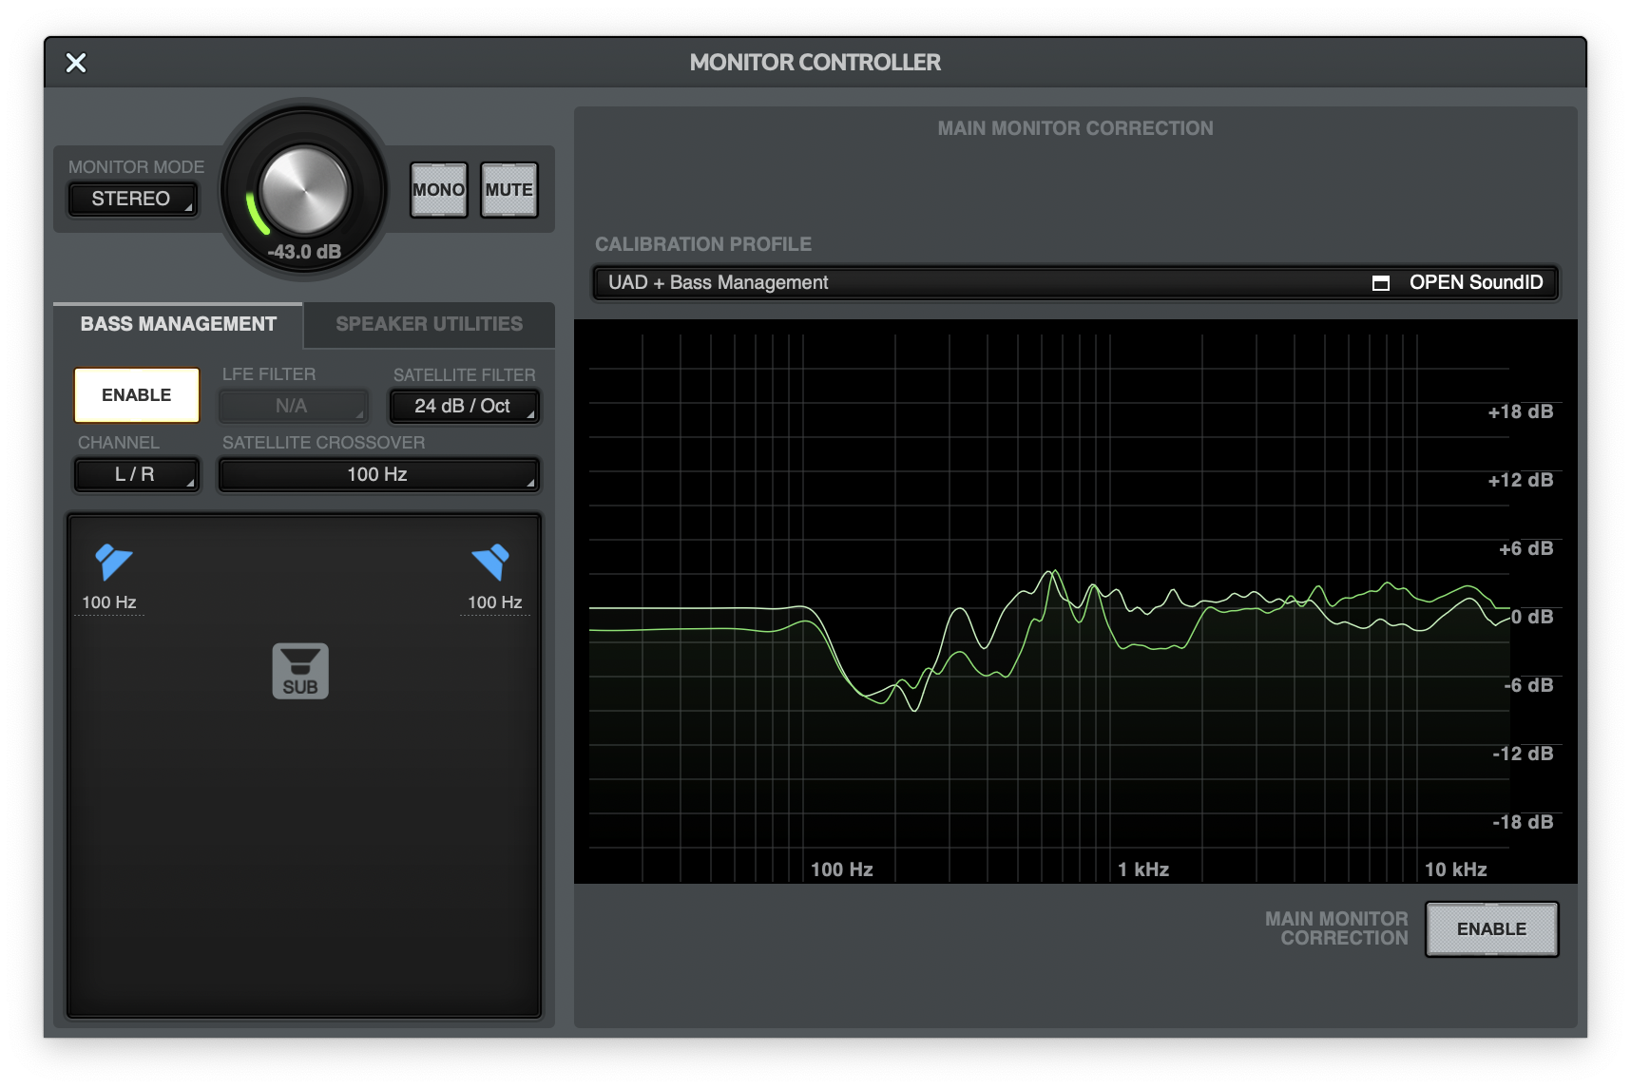The image size is (1631, 1089).
Task: Open the Calibration Profile dropdown
Action: tap(979, 283)
